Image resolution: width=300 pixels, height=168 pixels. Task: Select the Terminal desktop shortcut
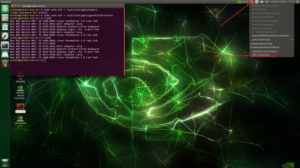coord(21,108)
